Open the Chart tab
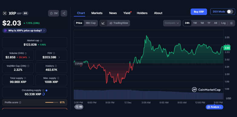Screen dimensions: 237x117 click(x=81, y=13)
